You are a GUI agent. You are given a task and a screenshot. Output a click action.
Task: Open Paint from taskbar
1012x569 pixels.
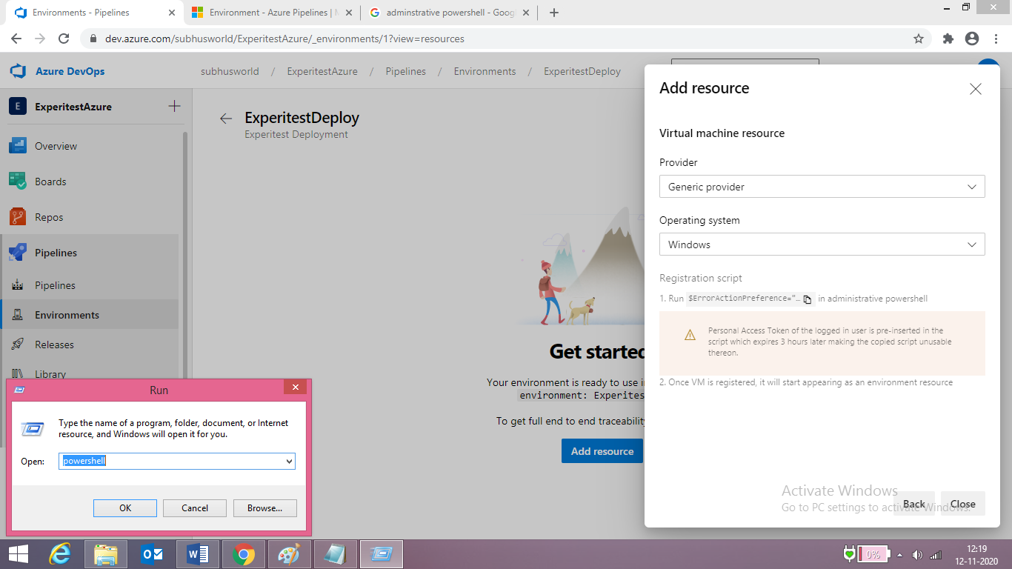pos(290,554)
